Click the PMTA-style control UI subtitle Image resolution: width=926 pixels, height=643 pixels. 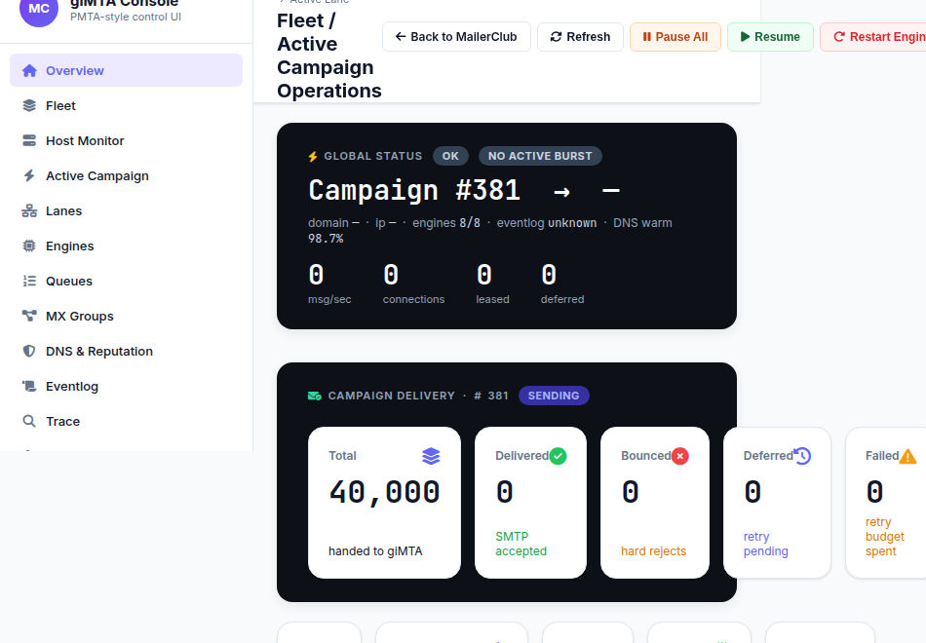pos(125,18)
